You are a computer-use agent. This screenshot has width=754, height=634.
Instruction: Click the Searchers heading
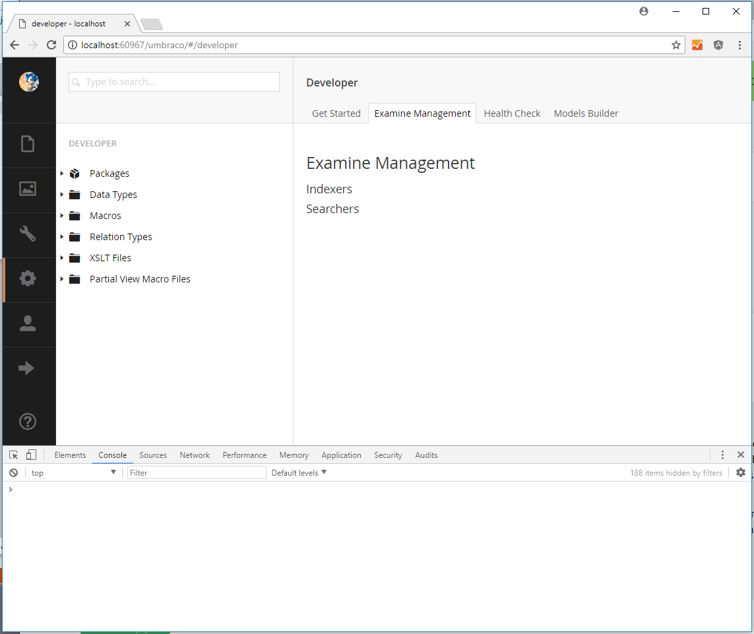(x=332, y=208)
